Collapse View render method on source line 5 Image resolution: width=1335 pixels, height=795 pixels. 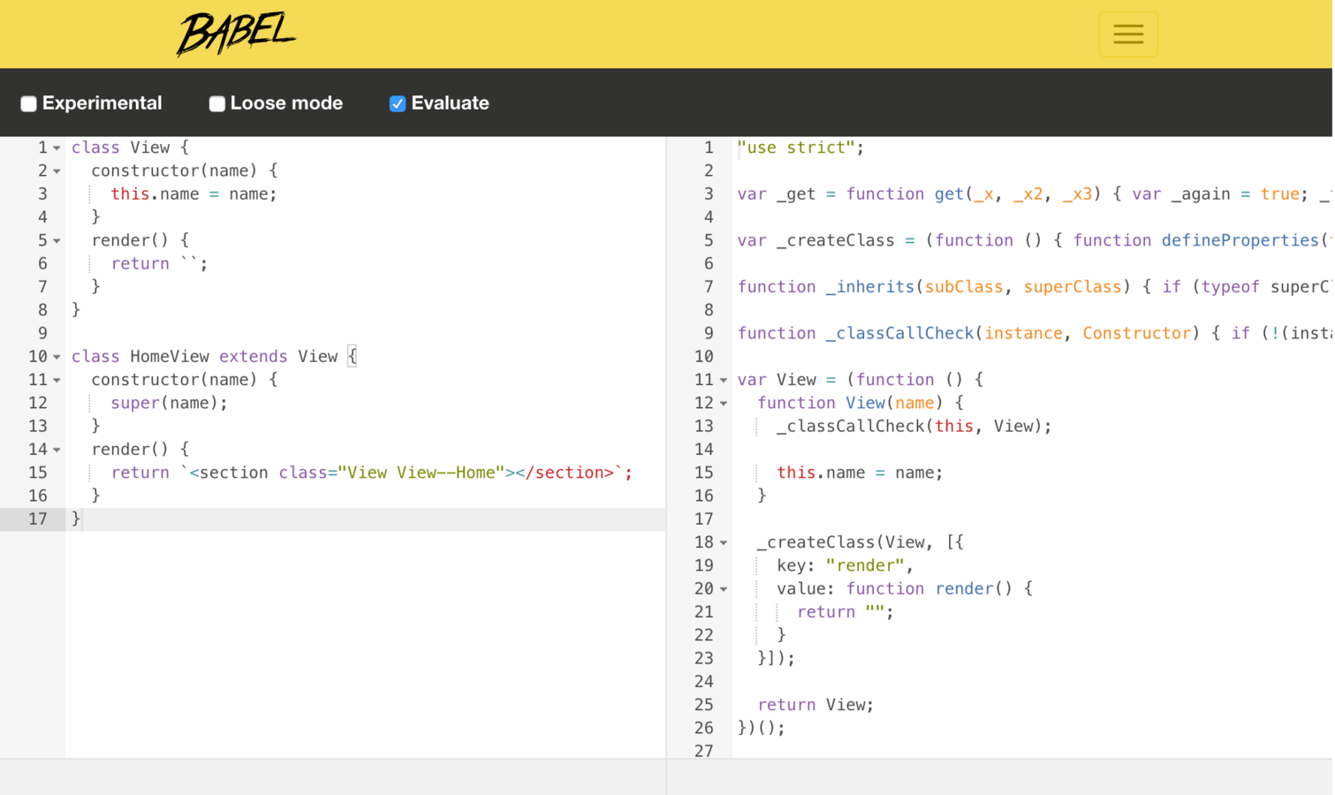57,241
